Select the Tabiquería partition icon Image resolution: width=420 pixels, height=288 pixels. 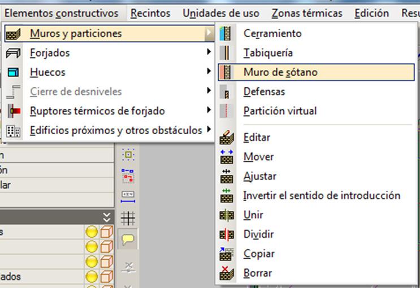[226, 53]
